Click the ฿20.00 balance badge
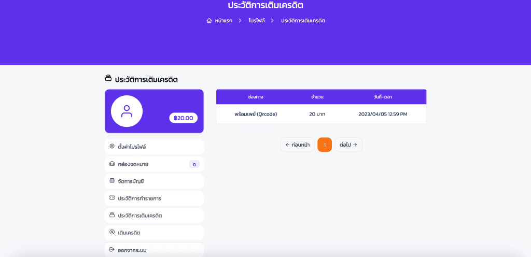The width and height of the screenshot is (531, 257). click(183, 118)
